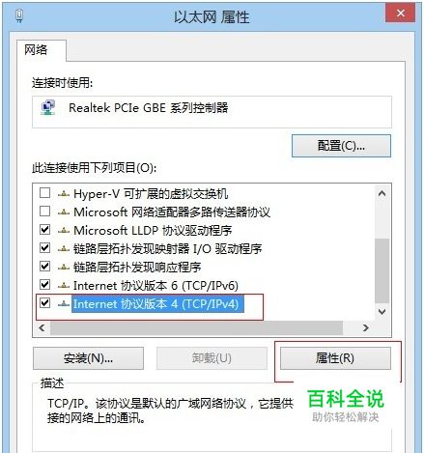Toggle the Internet 协议版本 4 (TCP/IPv4) checkbox

[x=44, y=303]
